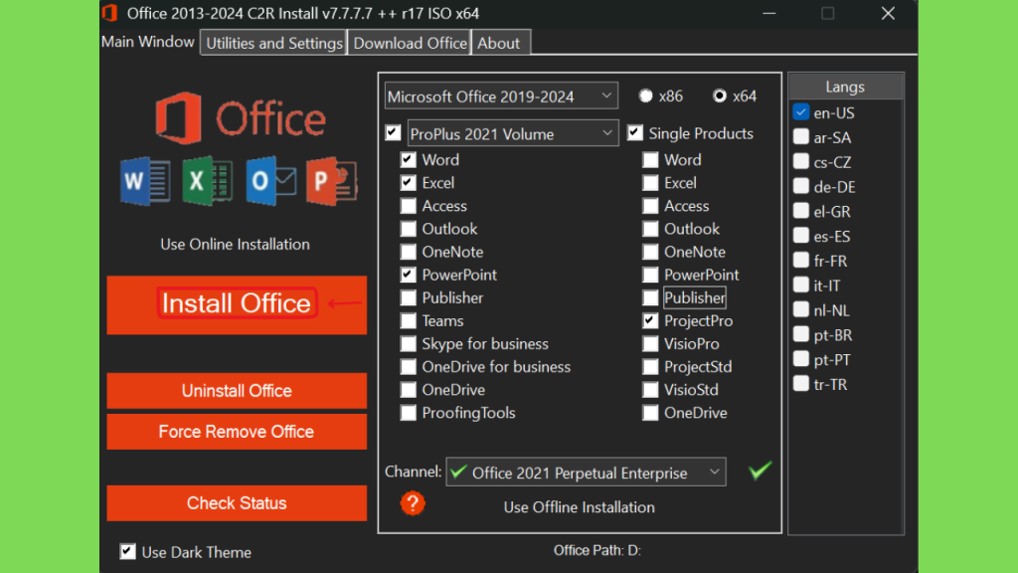The image size is (1018, 573).
Task: Switch to the Main Window tab
Action: pyautogui.click(x=148, y=42)
